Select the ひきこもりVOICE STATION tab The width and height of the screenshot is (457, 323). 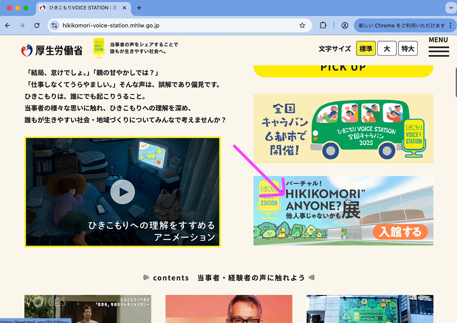[84, 8]
